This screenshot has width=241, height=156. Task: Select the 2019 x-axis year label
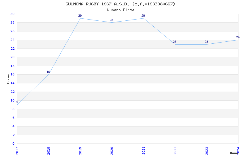pos(80,151)
